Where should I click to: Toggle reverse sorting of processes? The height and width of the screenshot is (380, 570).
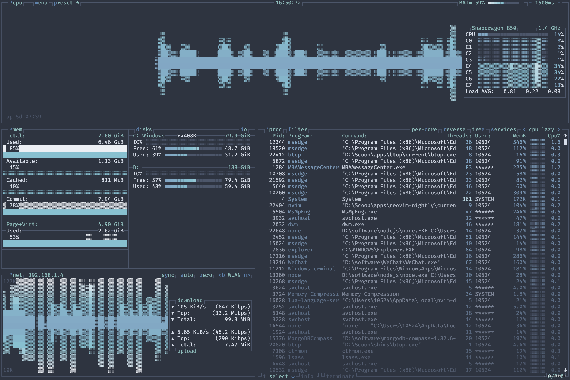click(454, 129)
